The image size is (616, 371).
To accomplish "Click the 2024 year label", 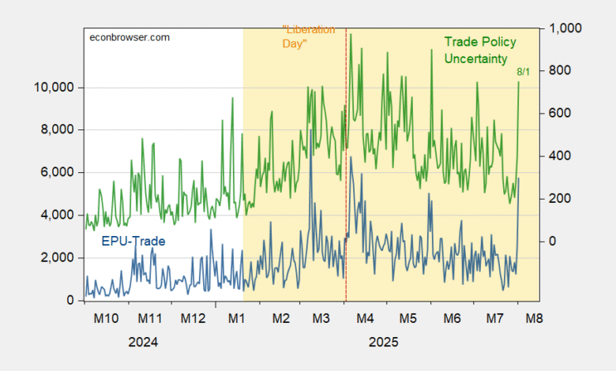I will click(143, 342).
